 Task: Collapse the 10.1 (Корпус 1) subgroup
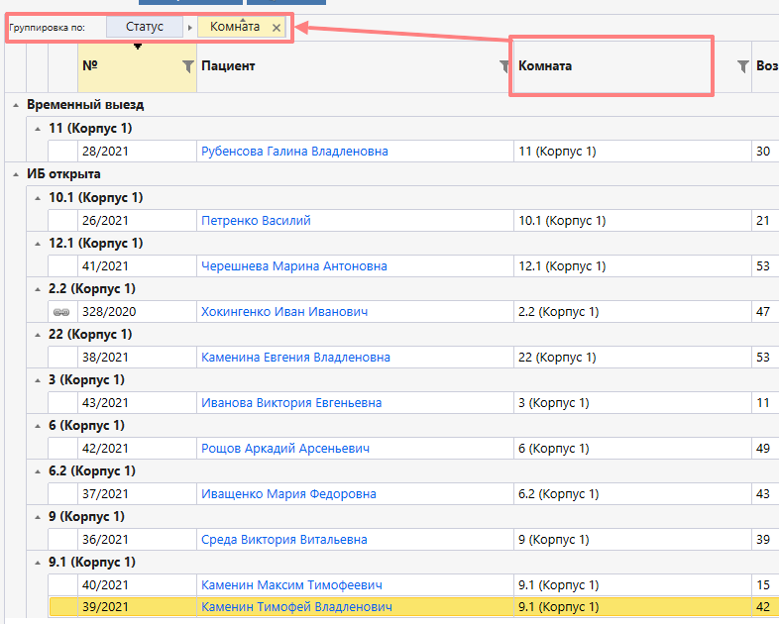(x=38, y=198)
